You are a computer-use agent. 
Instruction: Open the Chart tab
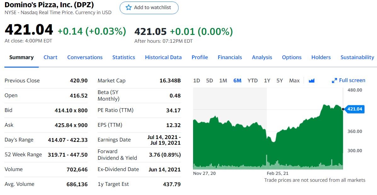point(50,57)
